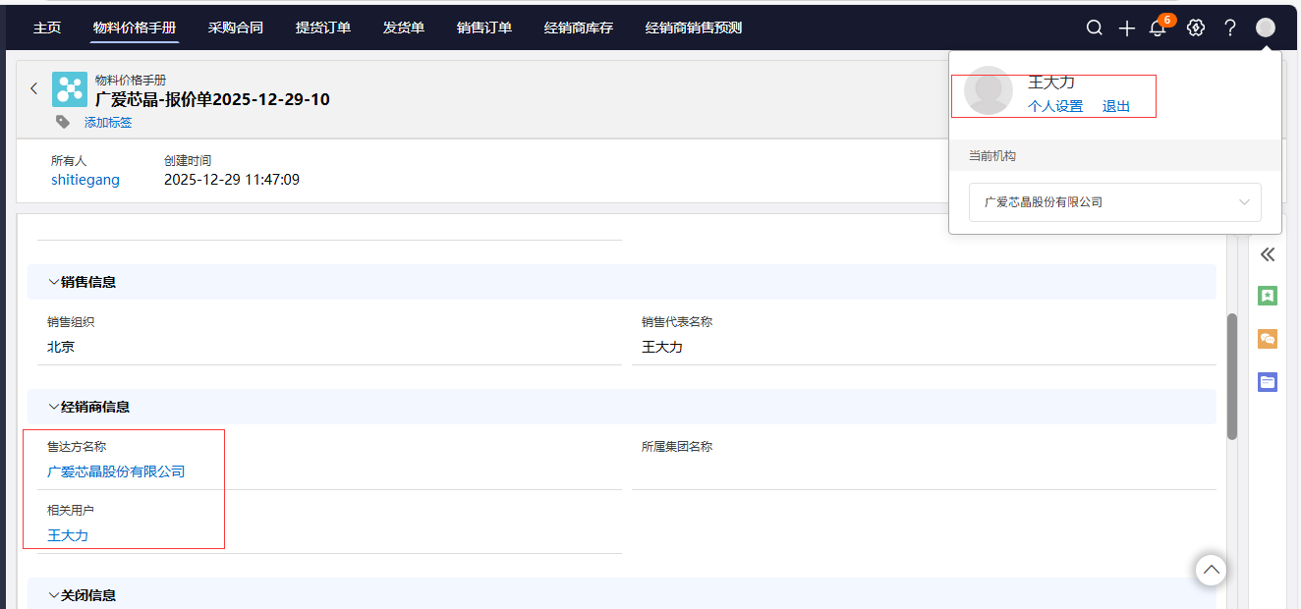Open the blue folder sidebar icon
1301x609 pixels.
click(1268, 382)
